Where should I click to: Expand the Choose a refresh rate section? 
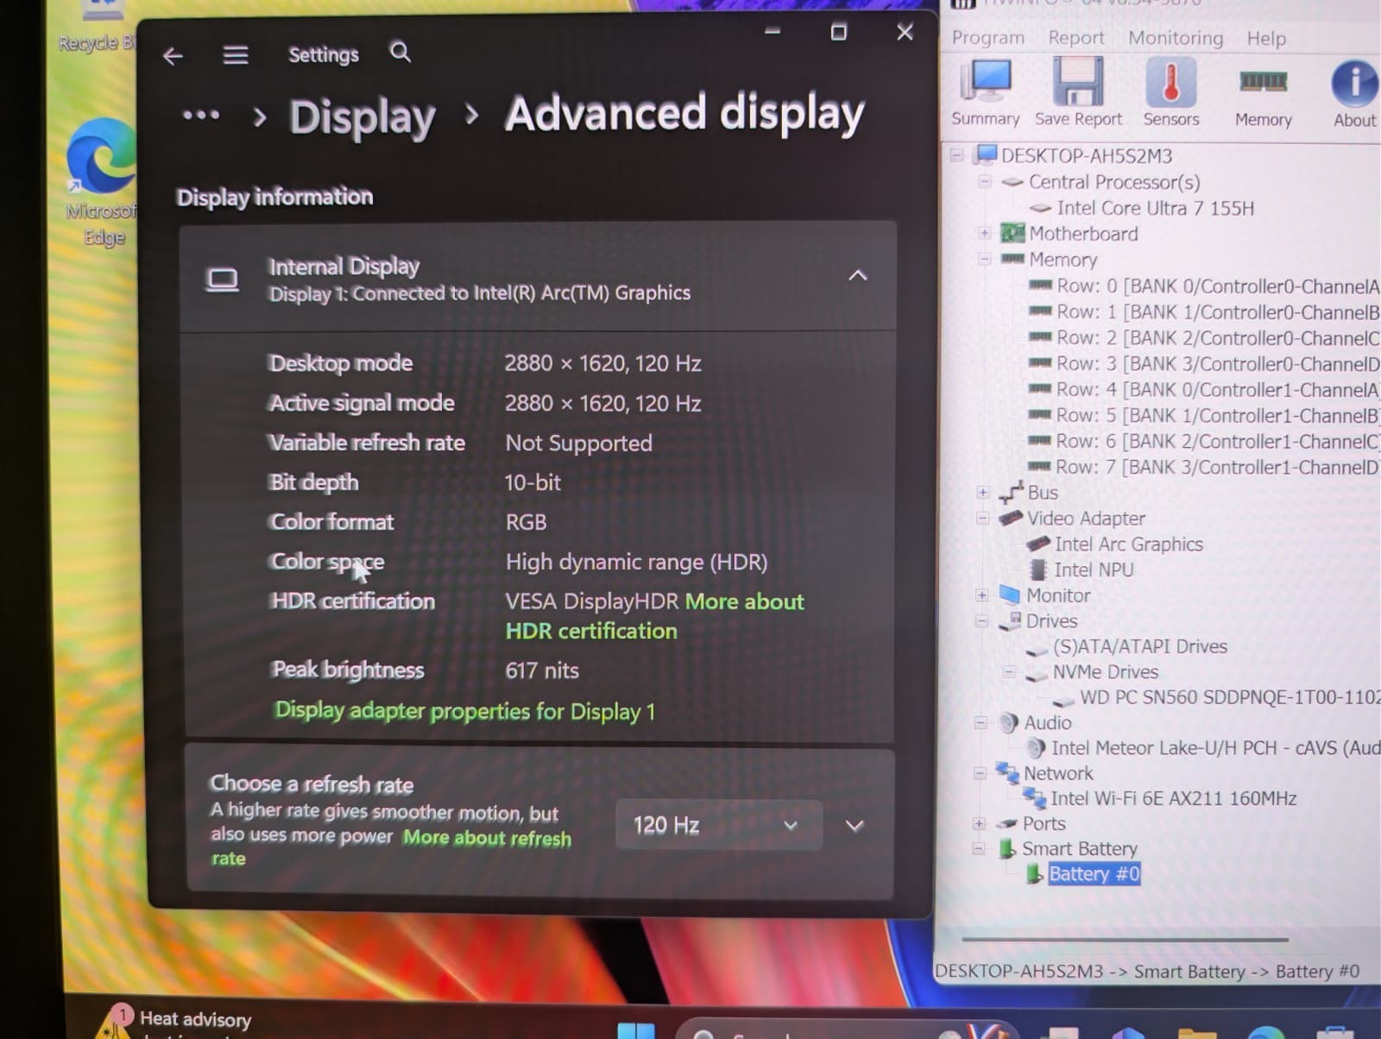point(854,826)
